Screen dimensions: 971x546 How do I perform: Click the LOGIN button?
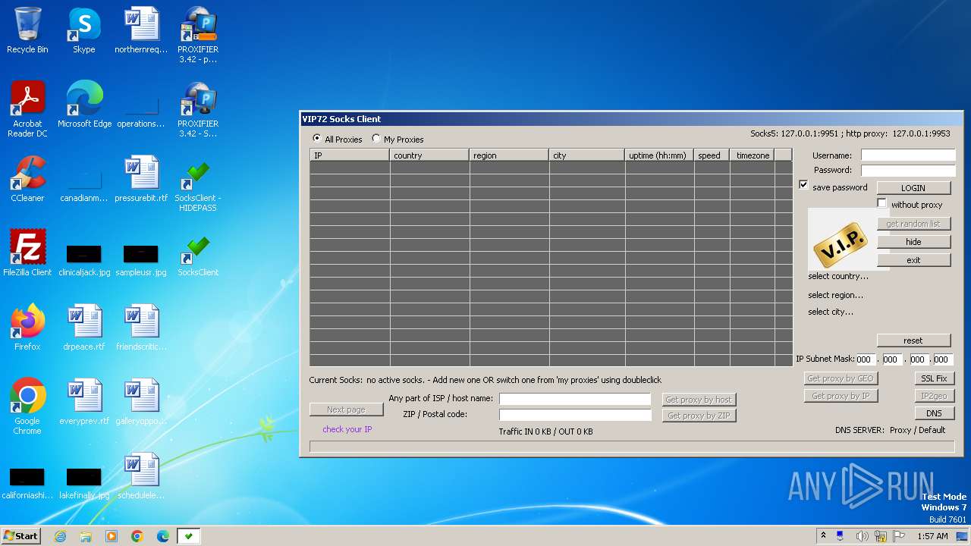(x=913, y=188)
